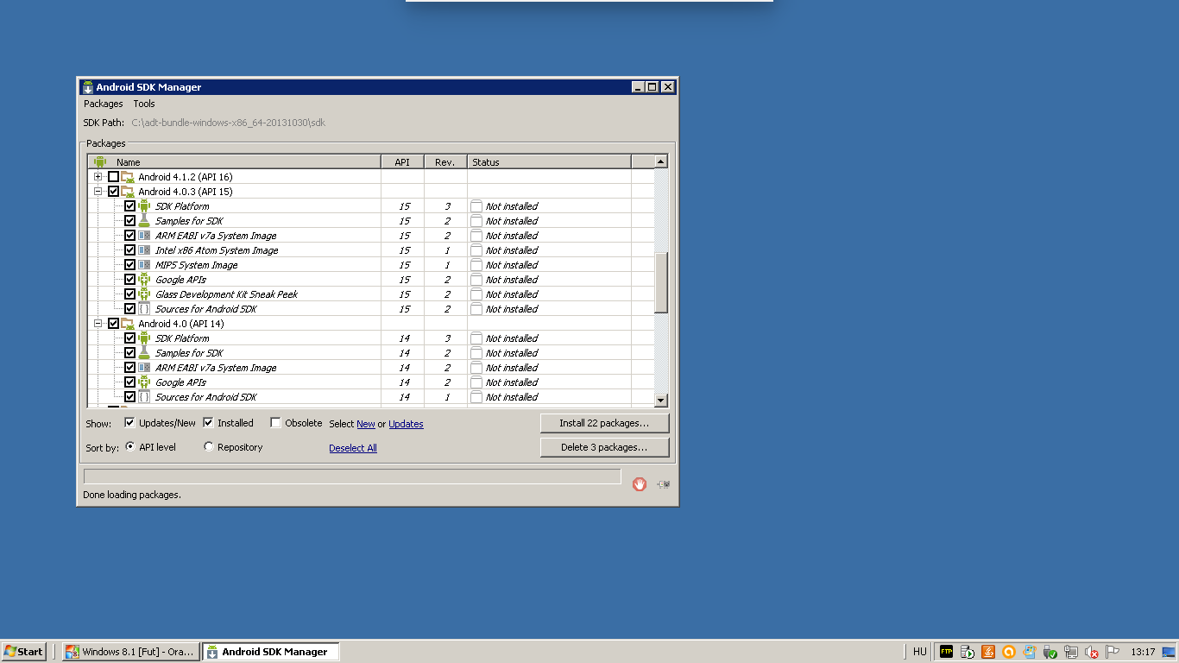
Task: Click the API 15 MIPS System Image icon
Action: coord(144,265)
